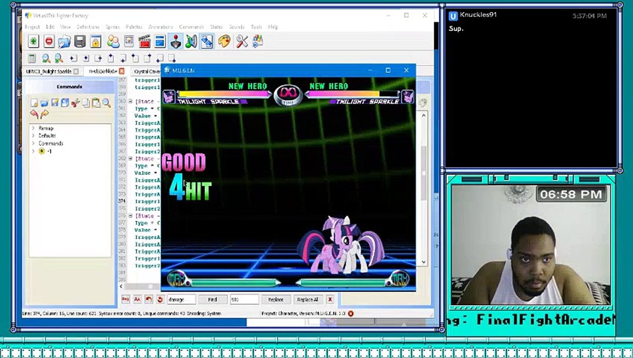Image resolution: width=633 pixels, height=358 pixels.
Task: Switch to the Crystal Caverns tab
Action: click(147, 72)
